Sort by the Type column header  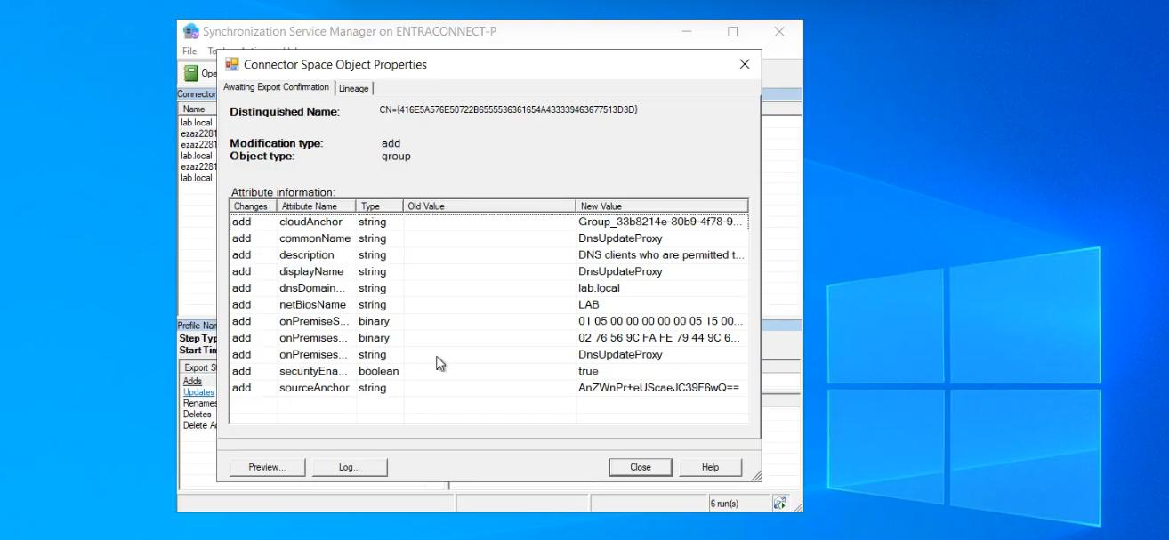tap(379, 206)
